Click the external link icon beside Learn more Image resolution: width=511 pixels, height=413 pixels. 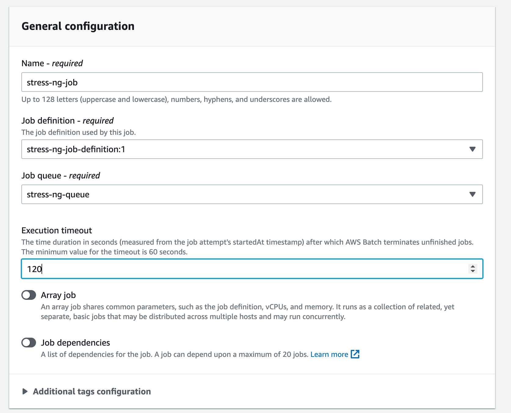click(x=355, y=354)
